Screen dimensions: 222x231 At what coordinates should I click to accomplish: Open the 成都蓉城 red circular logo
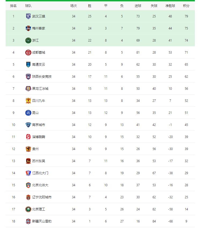coord(28,53)
